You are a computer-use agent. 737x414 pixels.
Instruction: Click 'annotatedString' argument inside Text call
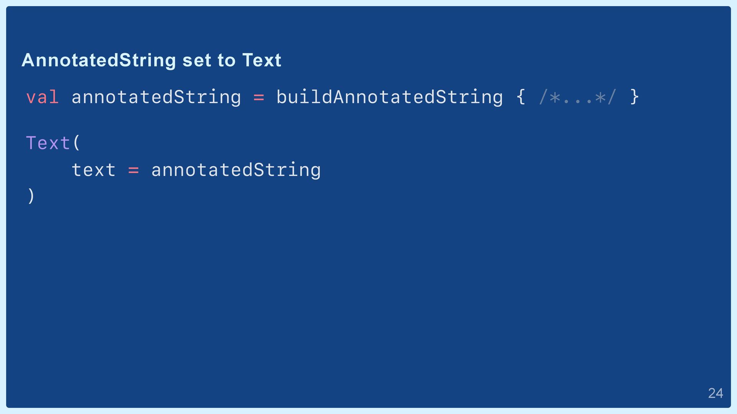tap(236, 170)
